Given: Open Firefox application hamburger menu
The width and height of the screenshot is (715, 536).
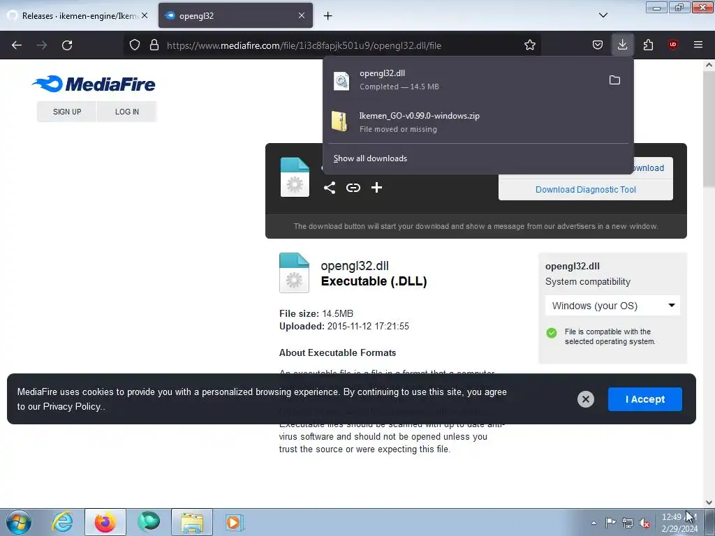Looking at the screenshot, I should click(698, 45).
